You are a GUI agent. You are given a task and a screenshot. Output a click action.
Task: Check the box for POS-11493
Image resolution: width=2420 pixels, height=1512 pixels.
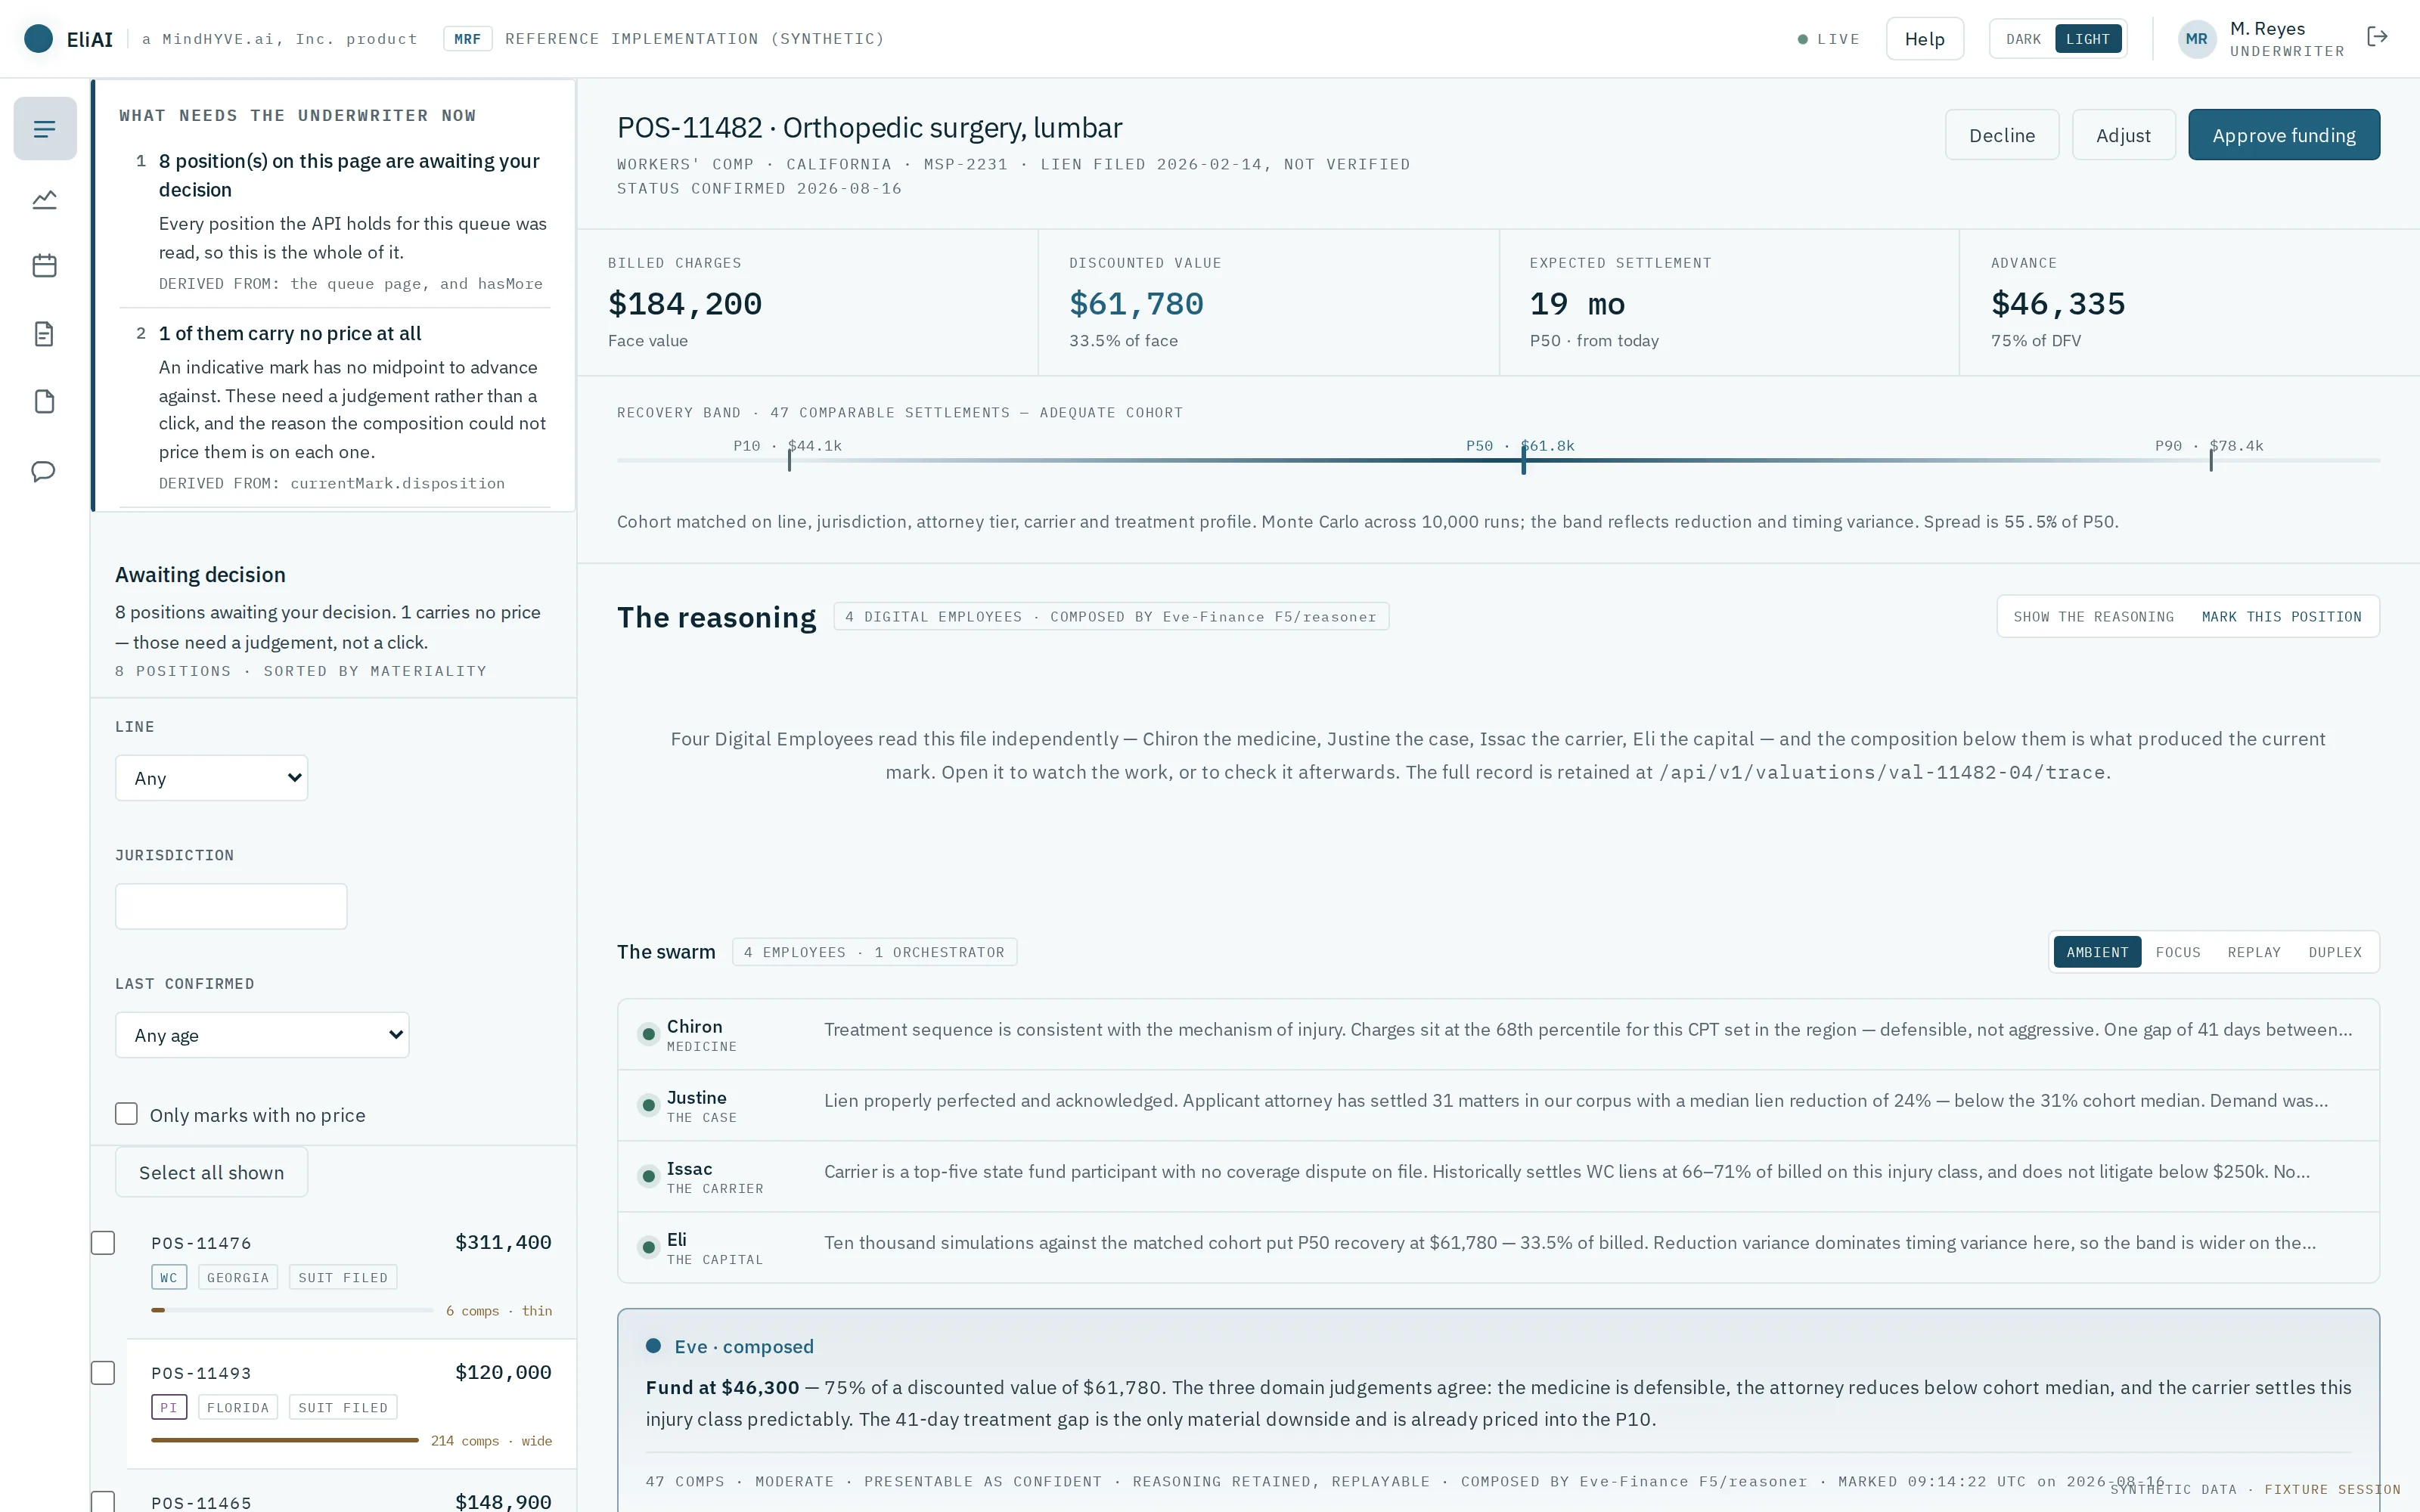(x=103, y=1373)
